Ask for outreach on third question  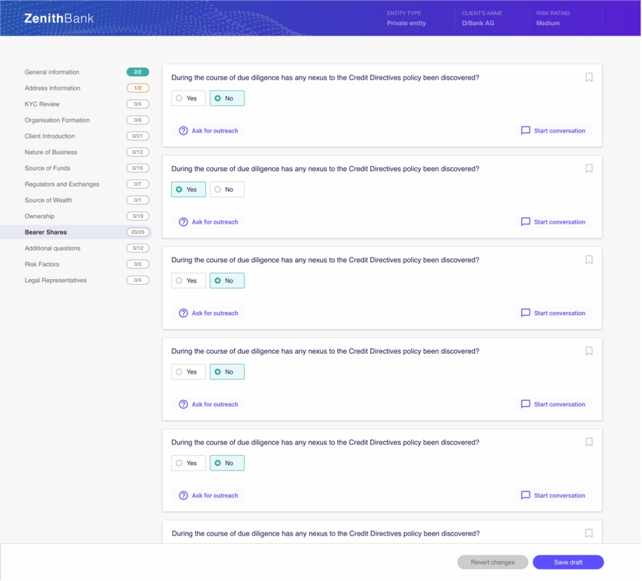pos(209,313)
